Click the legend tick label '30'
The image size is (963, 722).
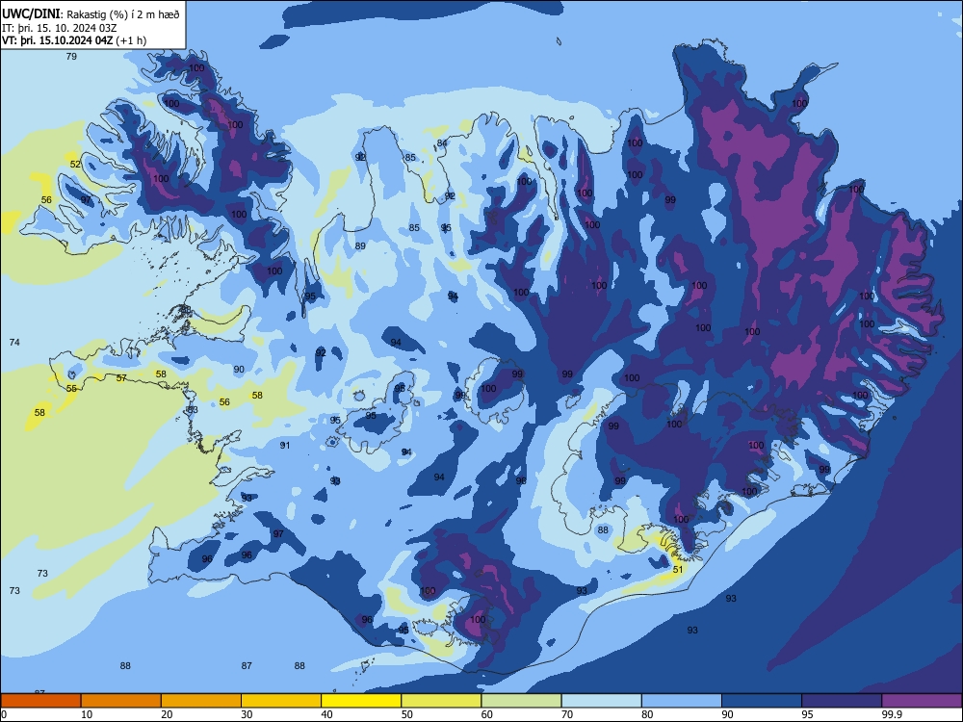pos(247,714)
